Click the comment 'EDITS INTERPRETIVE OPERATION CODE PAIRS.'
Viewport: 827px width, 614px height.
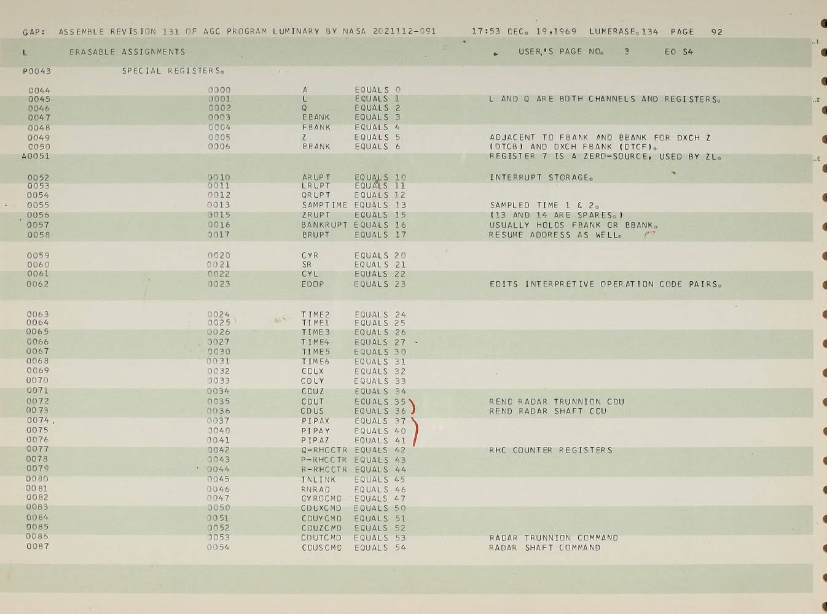605,284
